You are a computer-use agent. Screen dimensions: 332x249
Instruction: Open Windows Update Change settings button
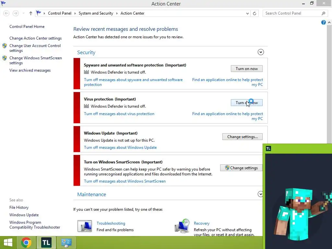pos(243,137)
